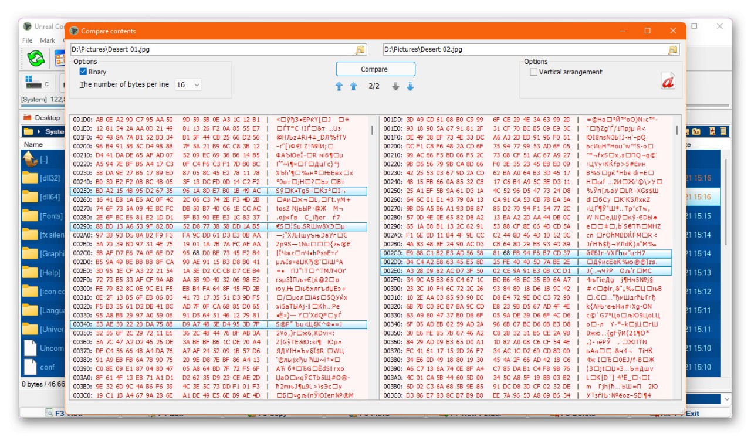Viewport: 751px width, 437px height.
Task: Browse for the left file Desert 01.jpg
Action: (x=360, y=50)
